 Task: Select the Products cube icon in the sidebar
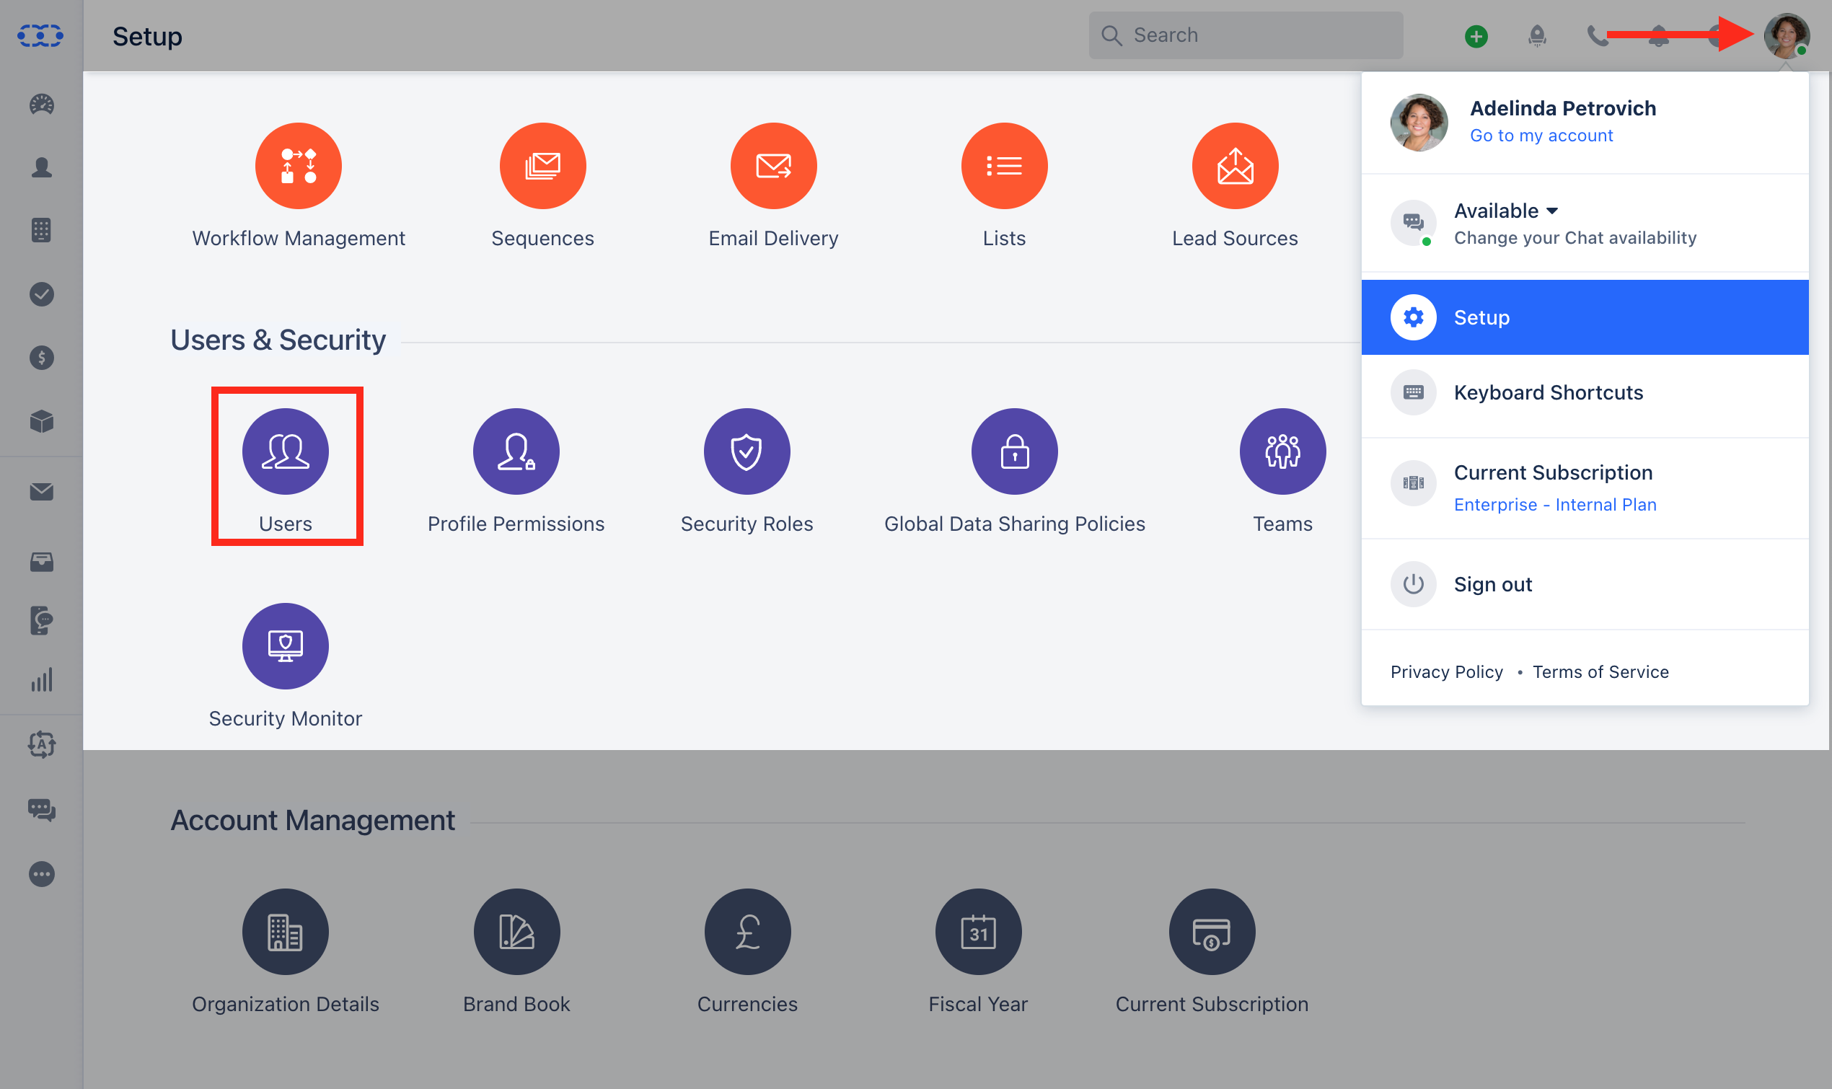(x=42, y=421)
